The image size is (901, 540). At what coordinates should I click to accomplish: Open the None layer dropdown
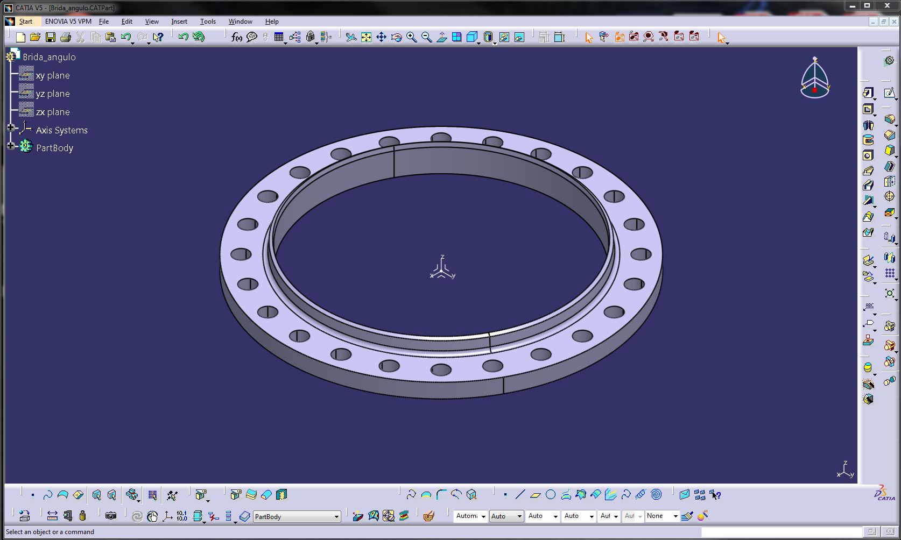click(663, 516)
